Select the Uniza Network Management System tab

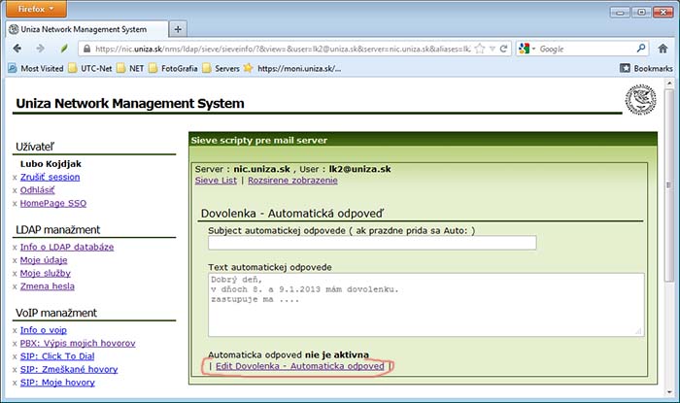coord(86,29)
